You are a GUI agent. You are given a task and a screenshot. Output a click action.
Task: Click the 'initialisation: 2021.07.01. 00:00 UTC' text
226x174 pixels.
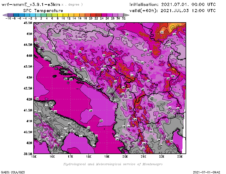[173, 5]
